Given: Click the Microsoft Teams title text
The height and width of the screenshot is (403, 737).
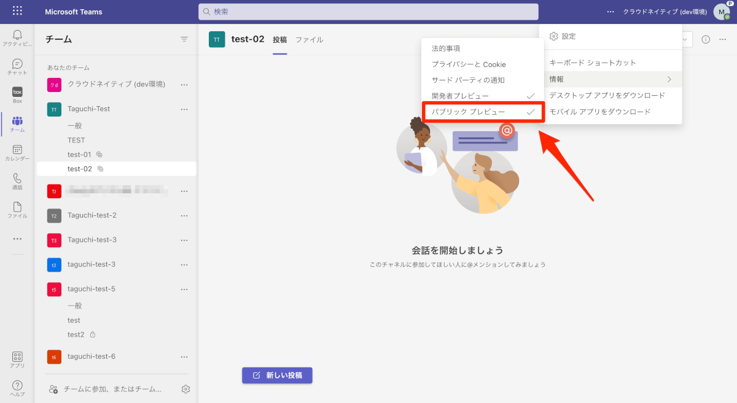Looking at the screenshot, I should click(x=74, y=12).
